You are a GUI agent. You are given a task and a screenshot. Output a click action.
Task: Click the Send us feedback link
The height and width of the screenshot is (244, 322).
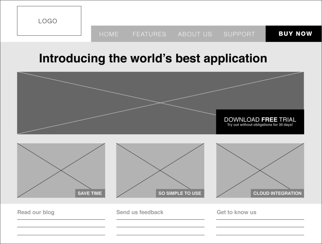(x=140, y=212)
